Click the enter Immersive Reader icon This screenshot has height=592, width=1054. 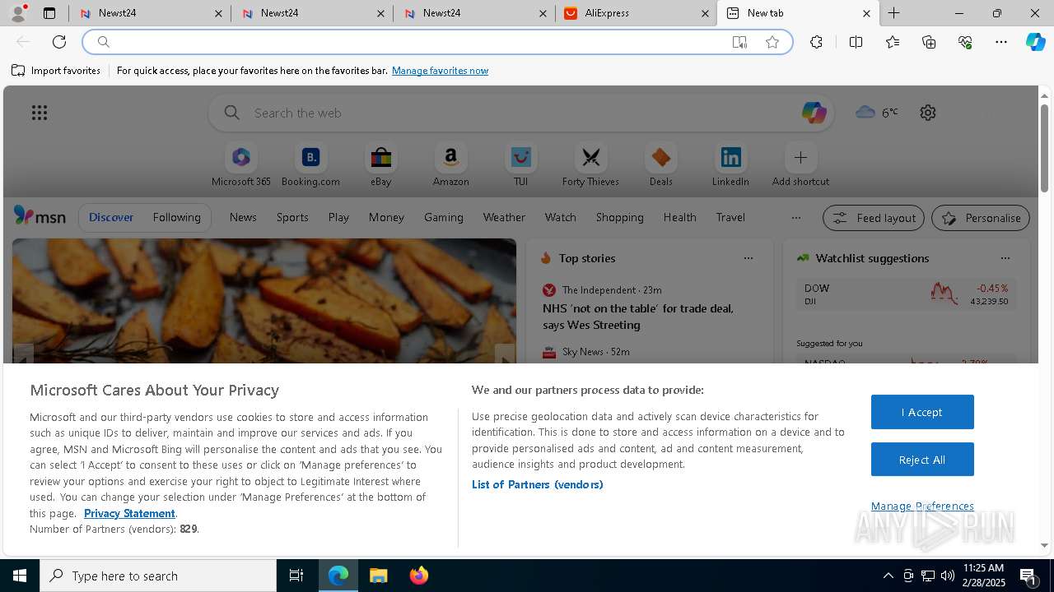point(739,42)
